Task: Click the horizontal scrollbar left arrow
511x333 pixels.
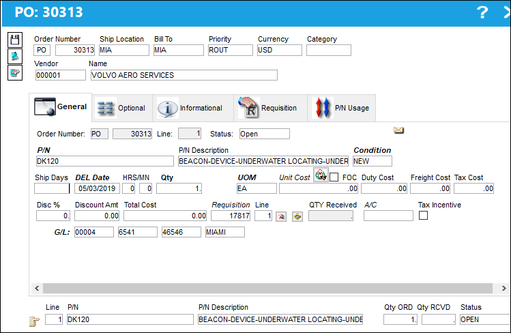Action: coord(37,288)
